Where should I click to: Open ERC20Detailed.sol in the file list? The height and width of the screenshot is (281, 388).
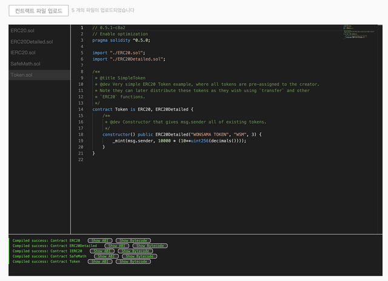[39, 42]
